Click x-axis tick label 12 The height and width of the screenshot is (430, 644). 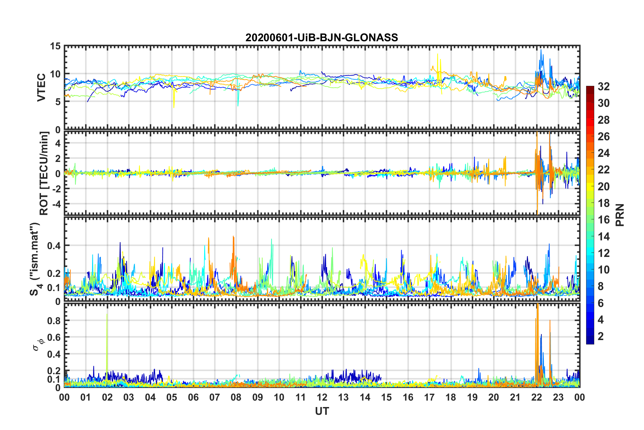pyautogui.click(x=322, y=397)
